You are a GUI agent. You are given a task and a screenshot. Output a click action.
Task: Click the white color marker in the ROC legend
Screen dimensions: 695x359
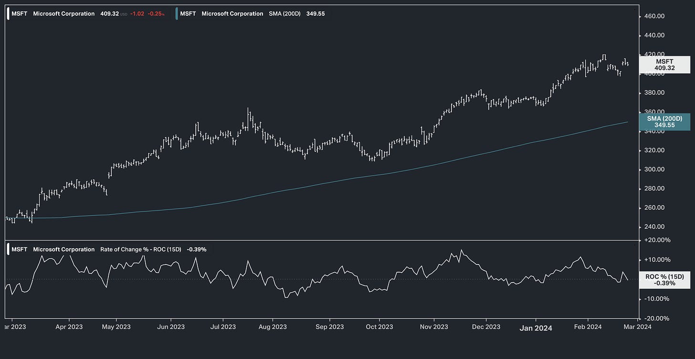pyautogui.click(x=9, y=249)
